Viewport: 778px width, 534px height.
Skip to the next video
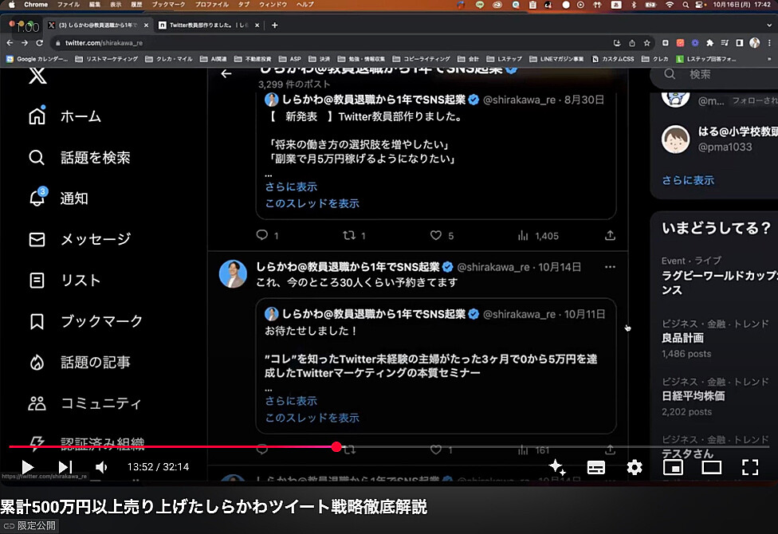(x=65, y=467)
